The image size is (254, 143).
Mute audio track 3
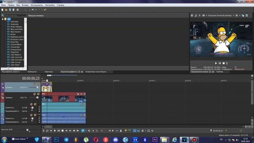point(31,104)
